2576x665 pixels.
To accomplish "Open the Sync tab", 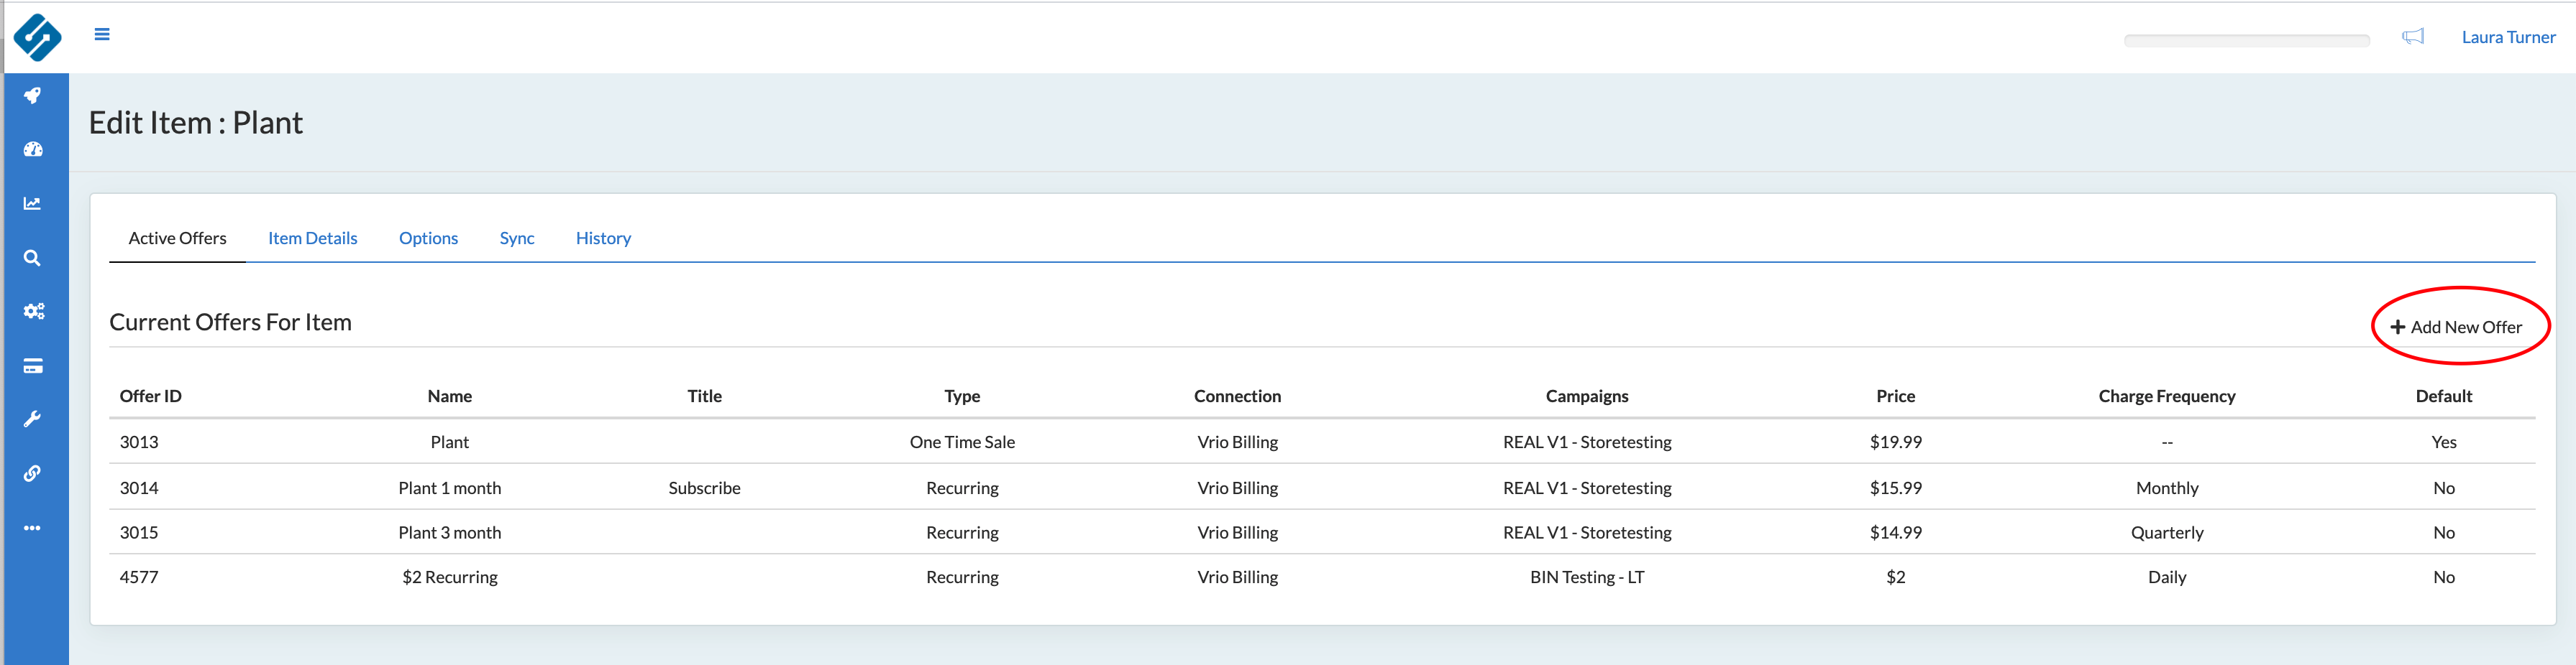I will click(x=516, y=238).
